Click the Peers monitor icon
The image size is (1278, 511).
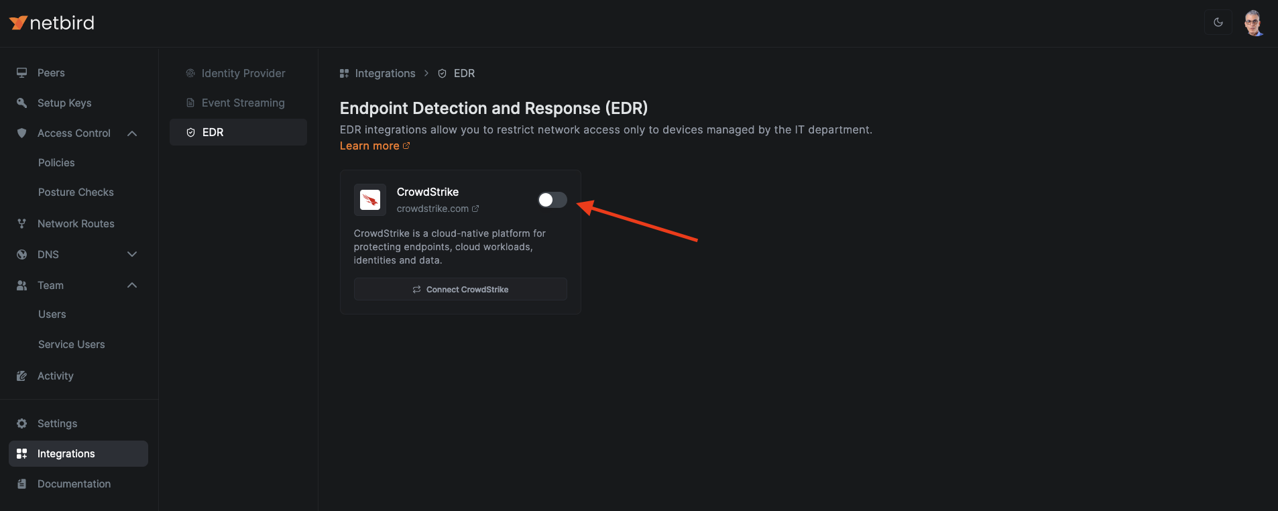click(x=22, y=72)
